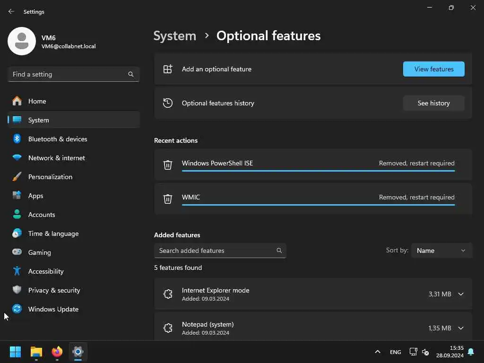Click the search magnifier in Find a setting
Image resolution: width=484 pixels, height=363 pixels.
click(x=131, y=74)
